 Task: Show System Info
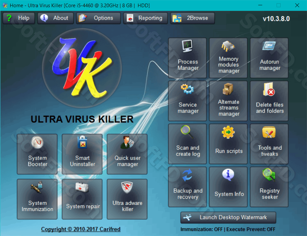pyautogui.click(x=228, y=187)
